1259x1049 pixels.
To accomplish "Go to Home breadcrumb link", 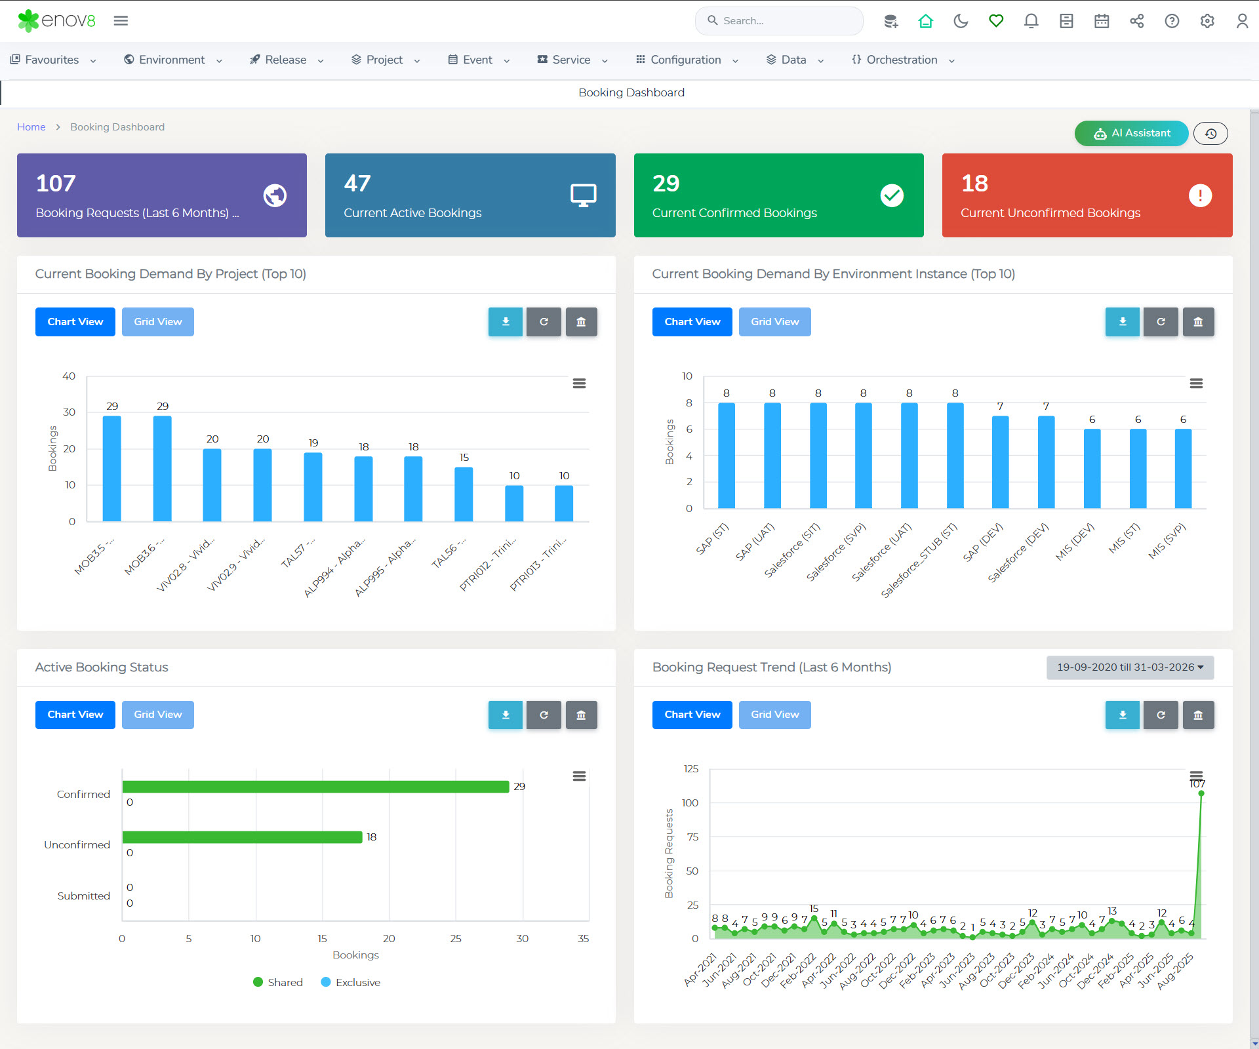I will [x=31, y=127].
